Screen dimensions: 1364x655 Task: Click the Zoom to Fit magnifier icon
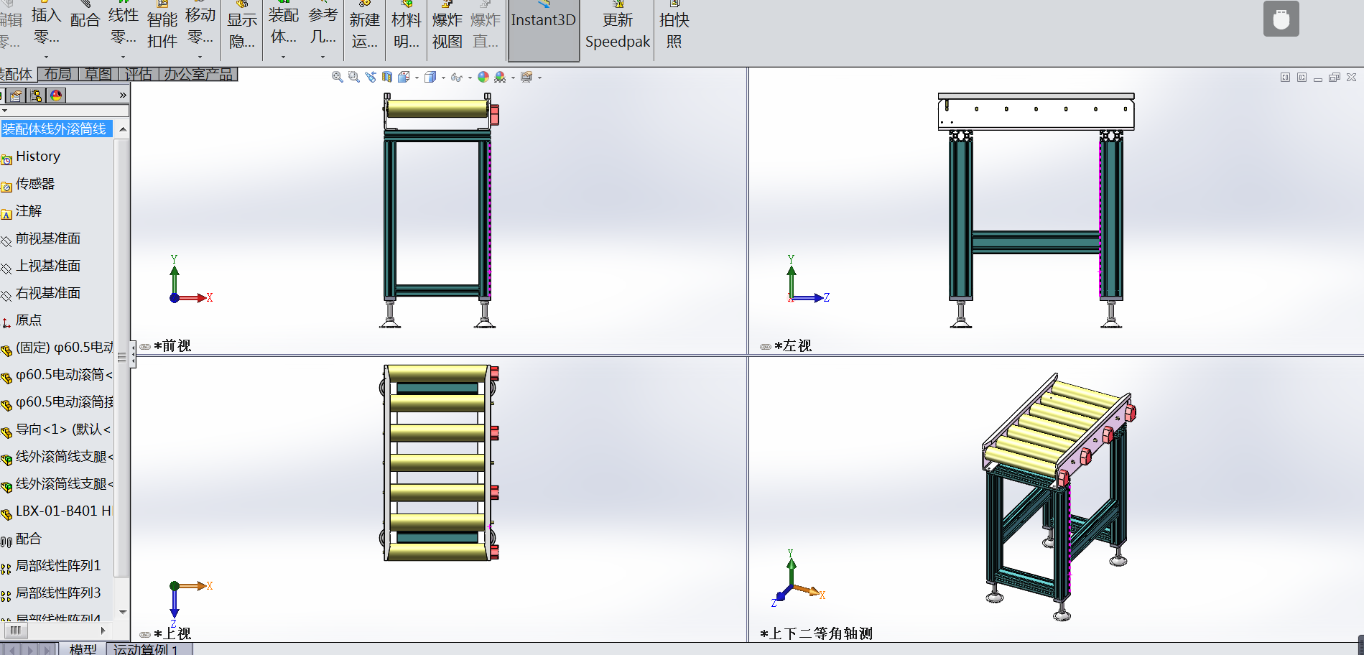pos(337,77)
